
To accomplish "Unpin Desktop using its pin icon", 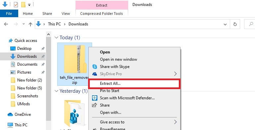I will coord(43,49).
